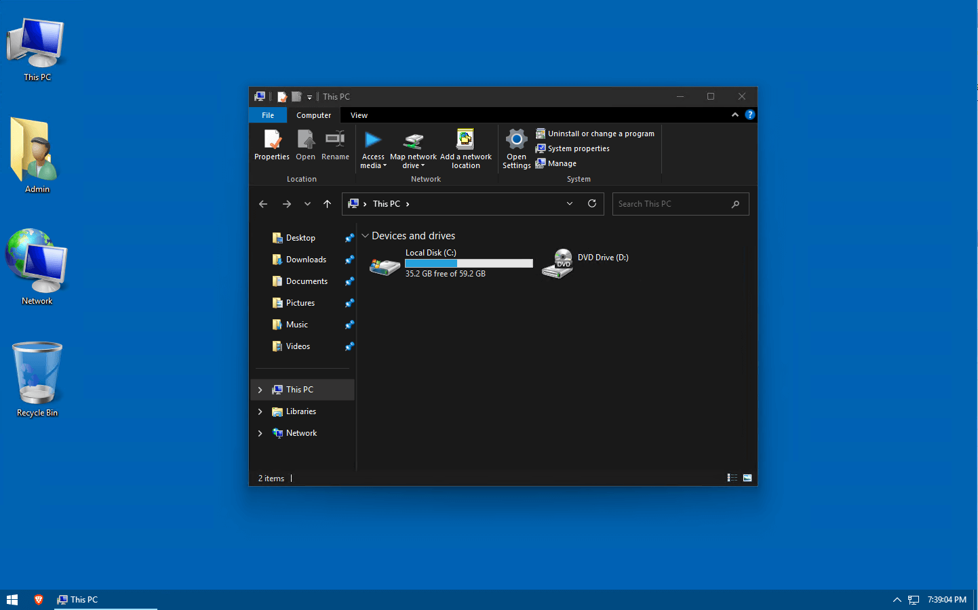This screenshot has width=978, height=610.
Task: Click Map network drive
Action: pos(413,149)
